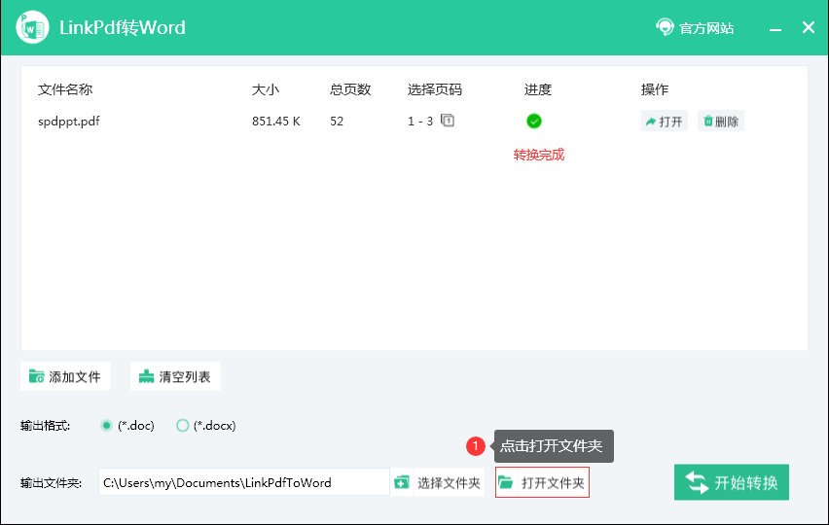
Task: Choose output folder with 选择文件夹 button
Action: 438,482
